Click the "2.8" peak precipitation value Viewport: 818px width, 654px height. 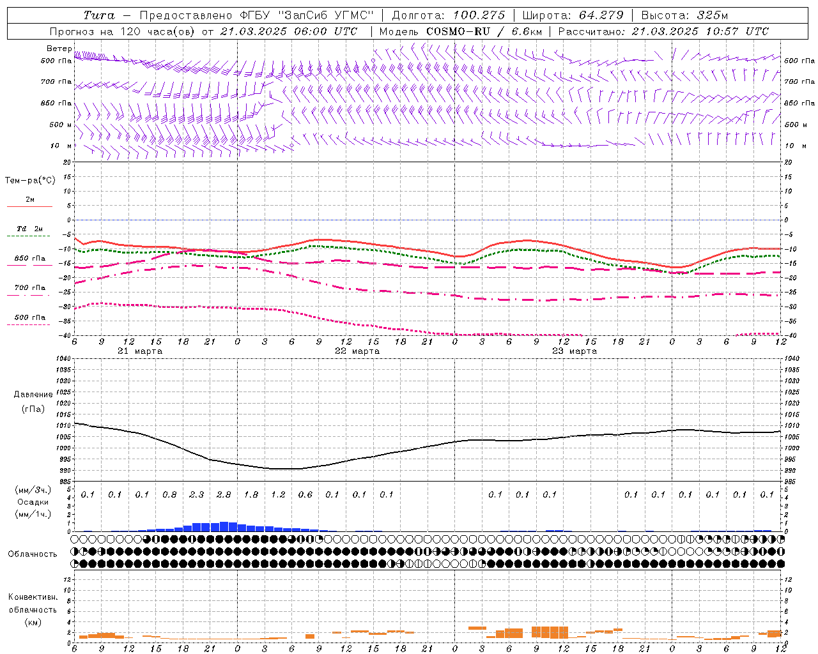(224, 494)
